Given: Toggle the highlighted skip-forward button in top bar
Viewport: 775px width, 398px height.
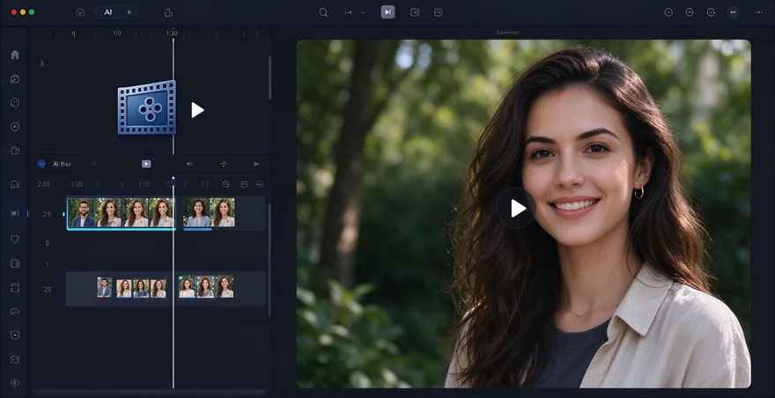Looking at the screenshot, I should point(388,12).
